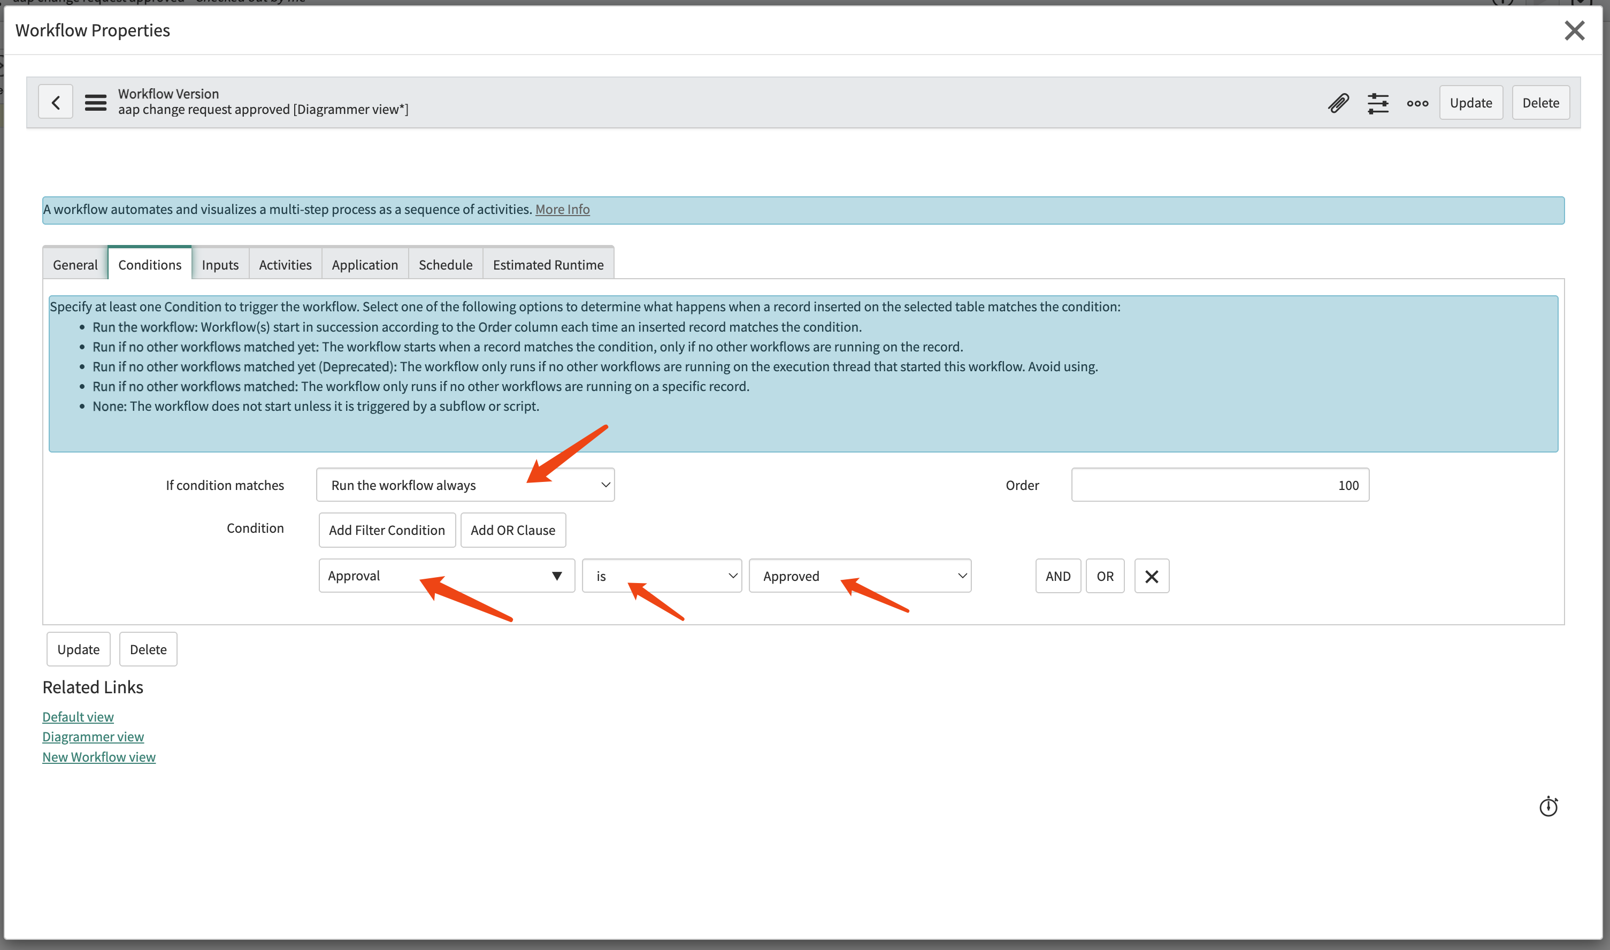
Task: Open the Approval field selector dropdown
Action: [446, 576]
